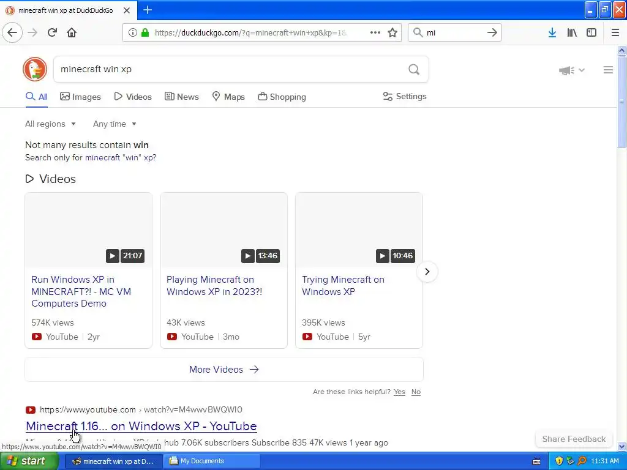Open the downloads panel
627x470 pixels.
[x=552, y=32]
